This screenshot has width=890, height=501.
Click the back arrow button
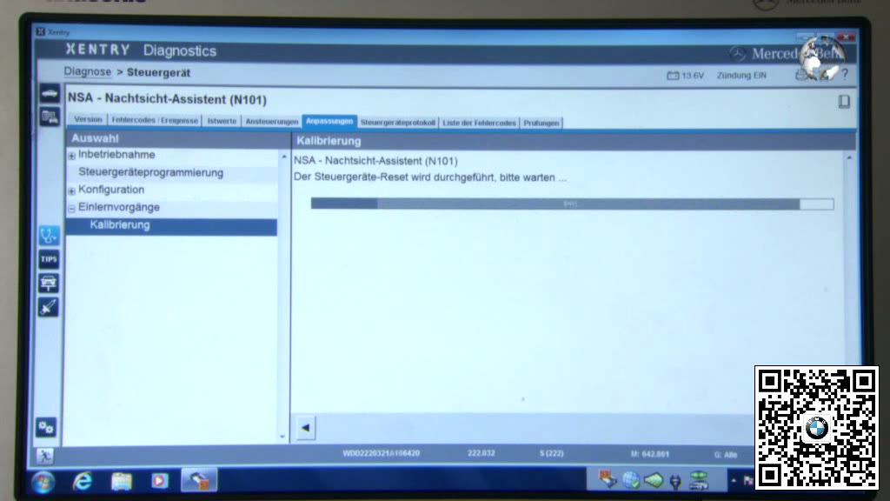(305, 428)
